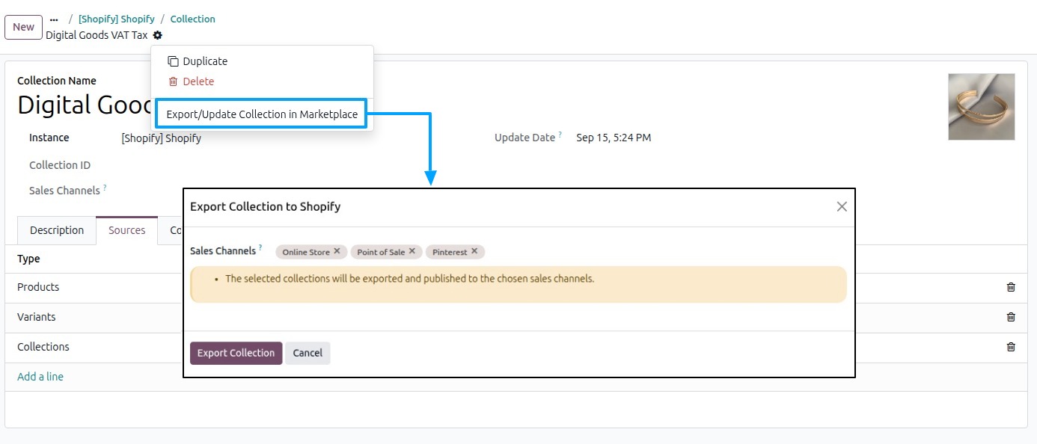Image resolution: width=1037 pixels, height=444 pixels.
Task: Remove the Online Store channel tag
Action: pos(337,251)
